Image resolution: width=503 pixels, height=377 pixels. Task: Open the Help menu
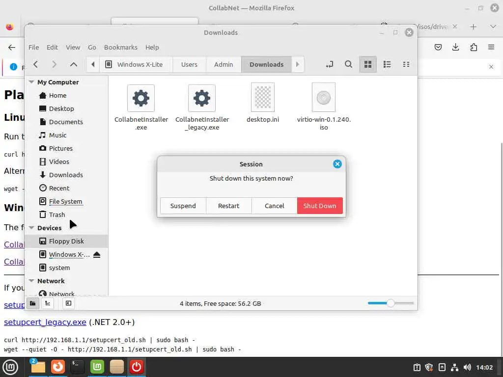[x=152, y=47]
